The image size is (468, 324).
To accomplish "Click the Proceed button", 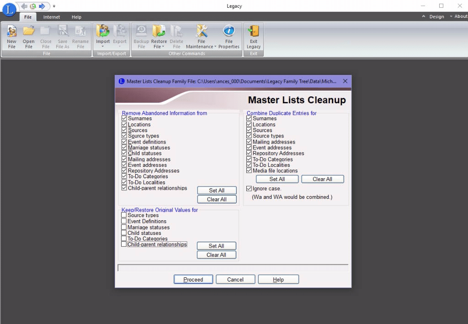I will point(193,280).
